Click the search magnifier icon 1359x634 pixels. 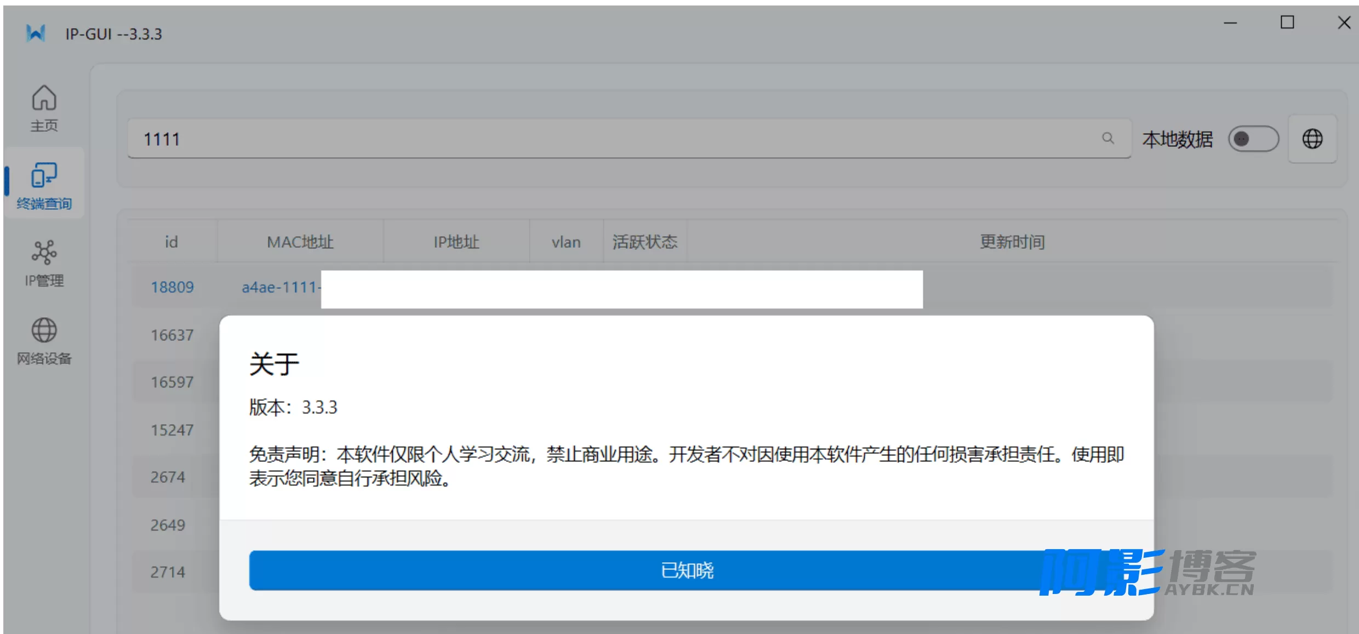(x=1109, y=139)
